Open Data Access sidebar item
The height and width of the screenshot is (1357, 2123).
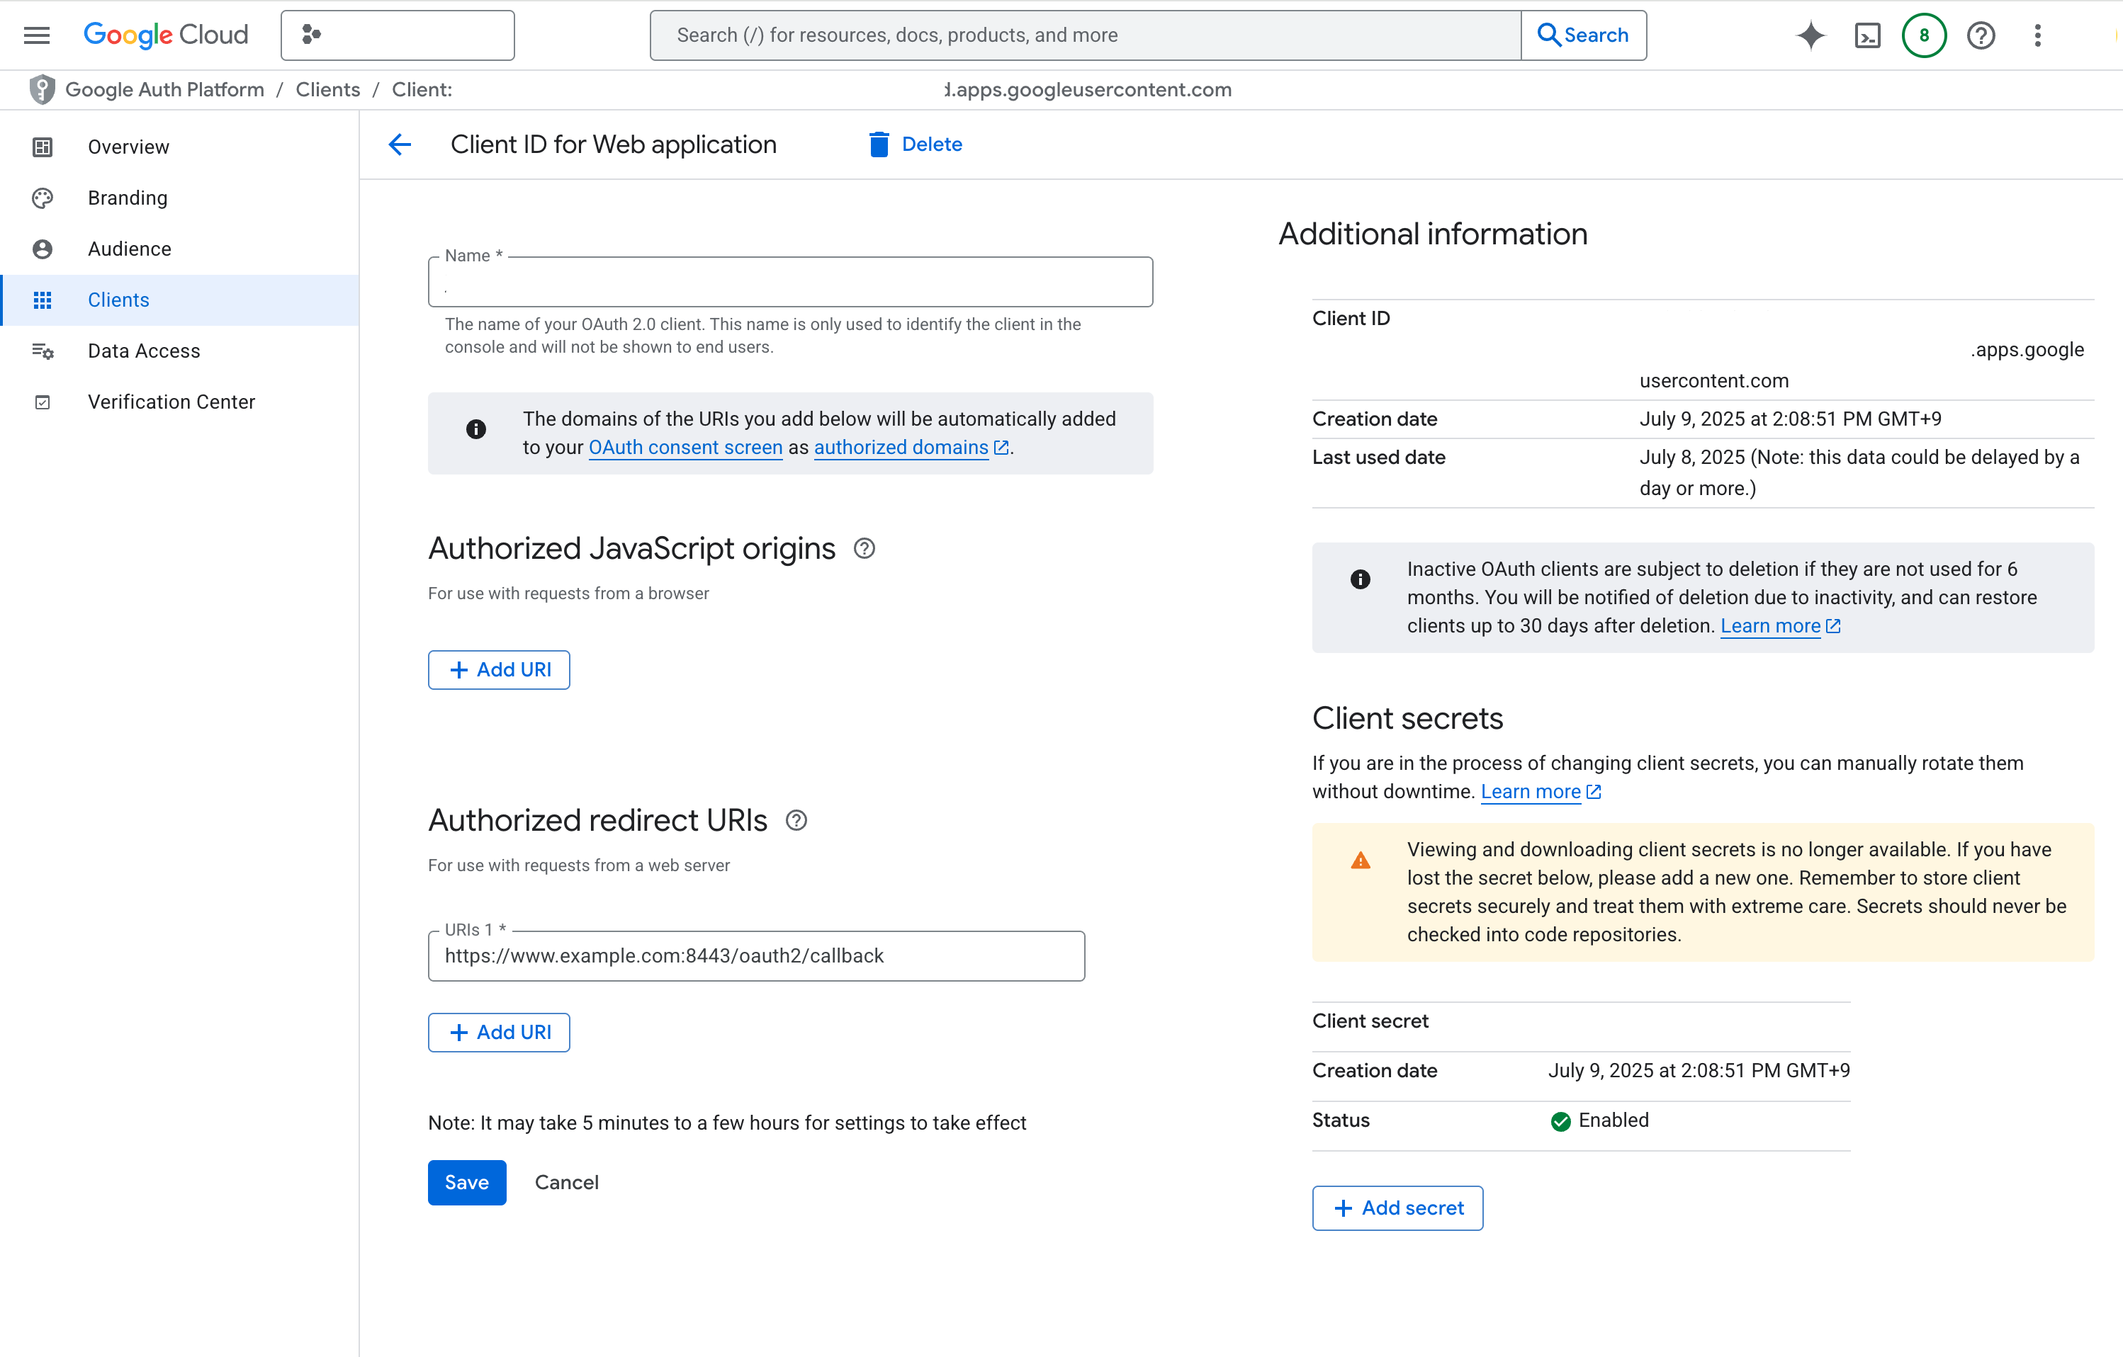coord(144,351)
